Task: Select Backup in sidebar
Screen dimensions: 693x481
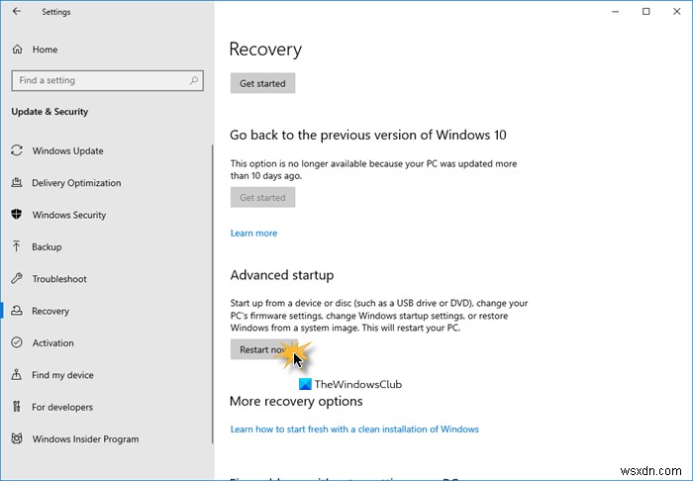Action: [47, 246]
